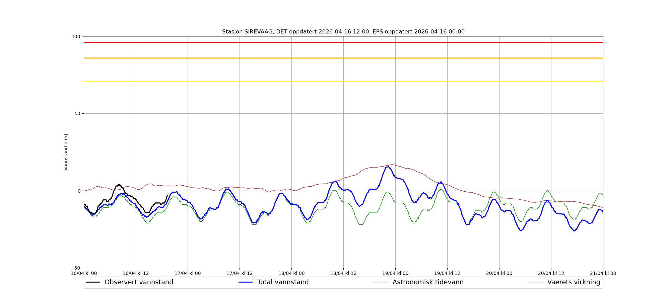670x301 pixels.
Task: Click the '18/04 kl 12' x-axis tick label
Action: pyautogui.click(x=343, y=274)
